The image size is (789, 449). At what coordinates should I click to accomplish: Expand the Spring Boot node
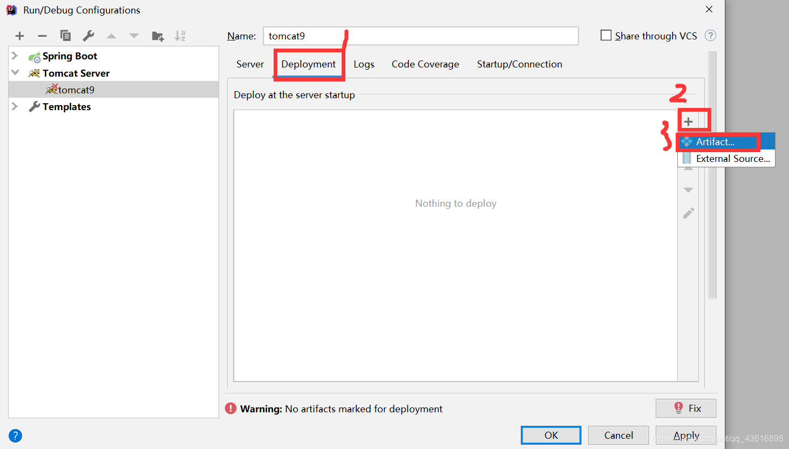[x=15, y=56]
